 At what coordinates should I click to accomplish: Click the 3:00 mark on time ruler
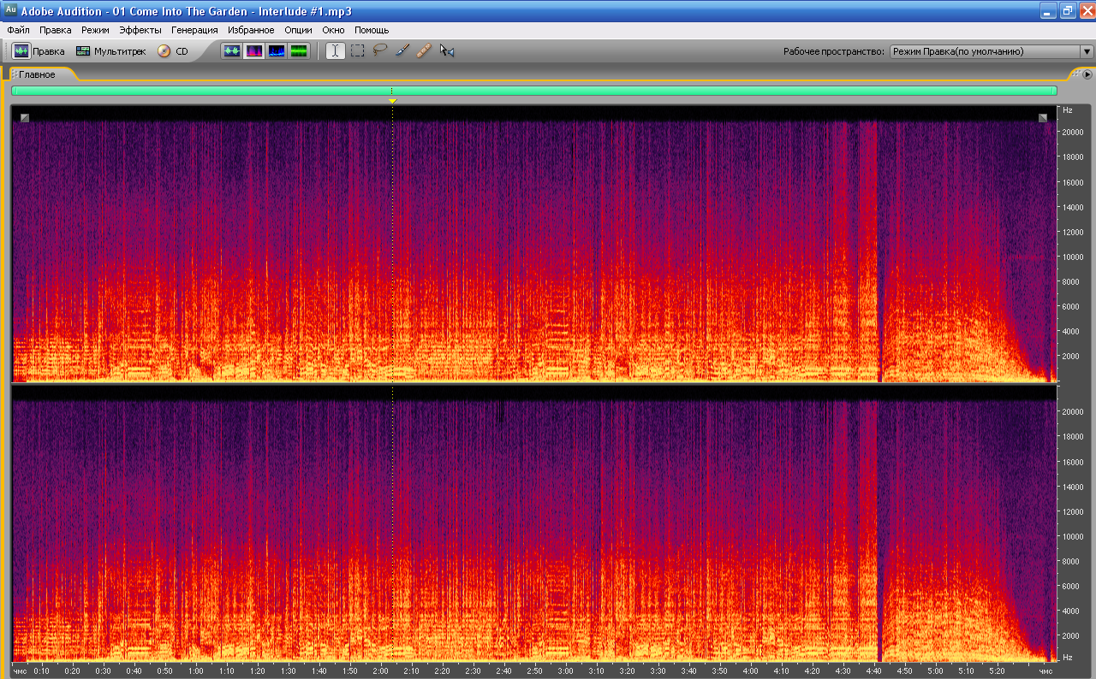coord(564,671)
